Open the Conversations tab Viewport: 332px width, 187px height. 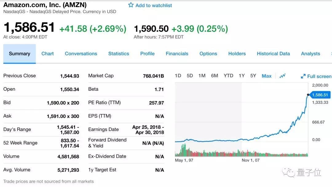81,54
